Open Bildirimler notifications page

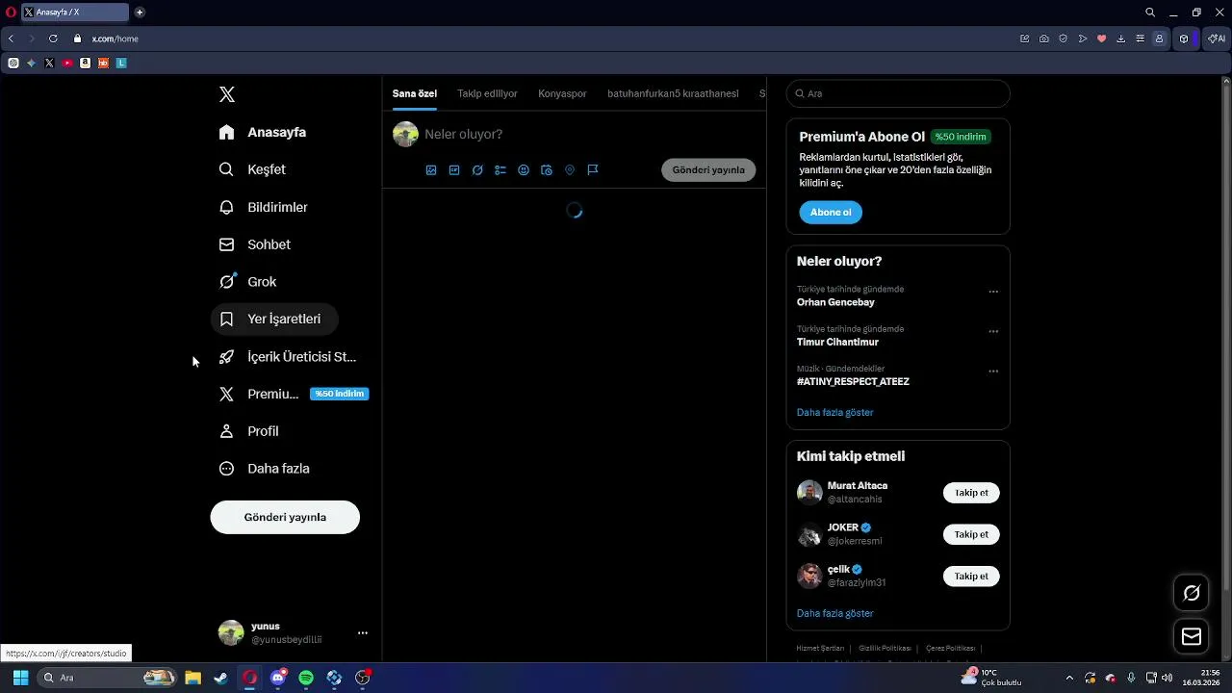(264, 207)
